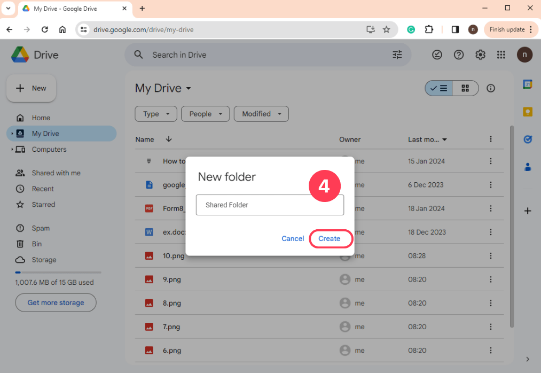The image size is (541, 373).
Task: Open the Google apps launcher grid
Action: coord(501,55)
